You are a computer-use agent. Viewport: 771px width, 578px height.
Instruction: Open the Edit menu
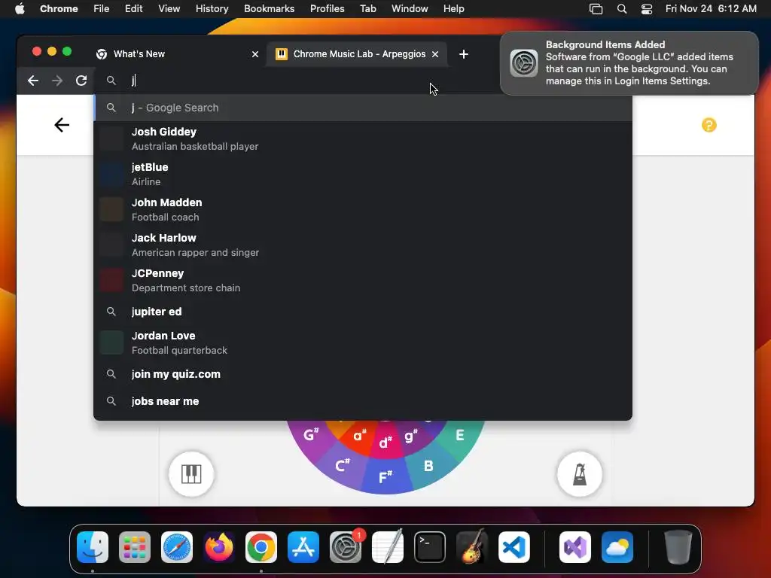pos(134,8)
